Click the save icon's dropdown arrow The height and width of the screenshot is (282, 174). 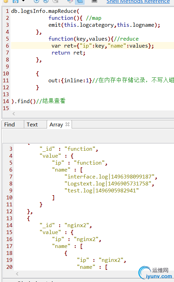(x=23, y=1)
